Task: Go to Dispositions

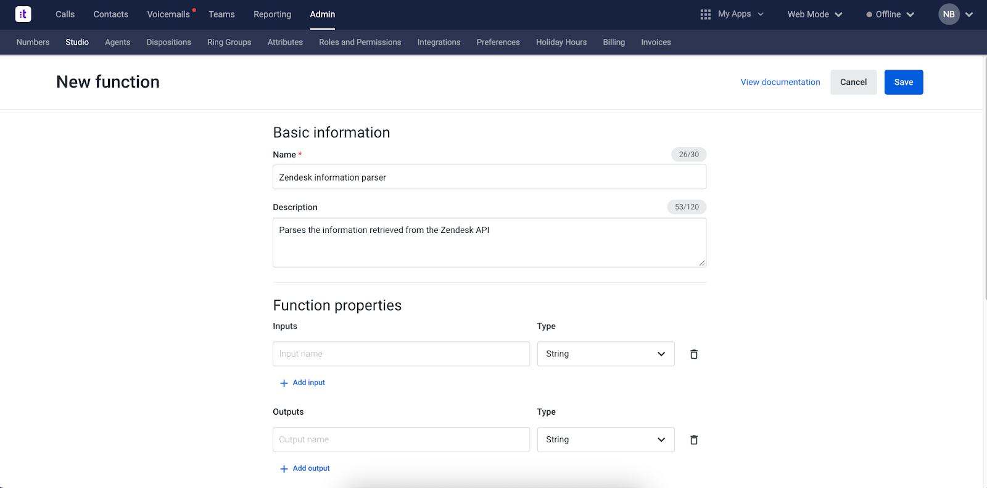Action: [x=169, y=42]
